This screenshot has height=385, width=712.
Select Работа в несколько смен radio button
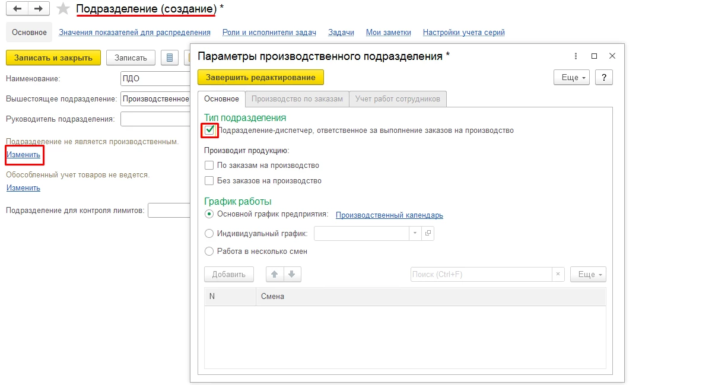(209, 251)
